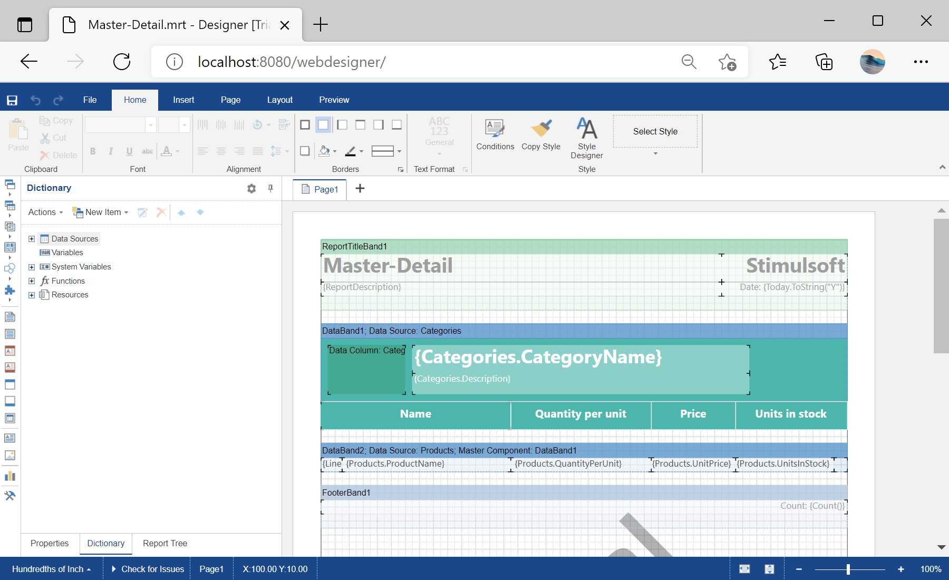Image resolution: width=949 pixels, height=580 pixels.
Task: Toggle the top border
Action: point(360,125)
